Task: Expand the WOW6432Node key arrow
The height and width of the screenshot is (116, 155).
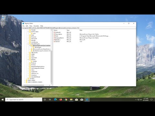Action: click(28, 77)
